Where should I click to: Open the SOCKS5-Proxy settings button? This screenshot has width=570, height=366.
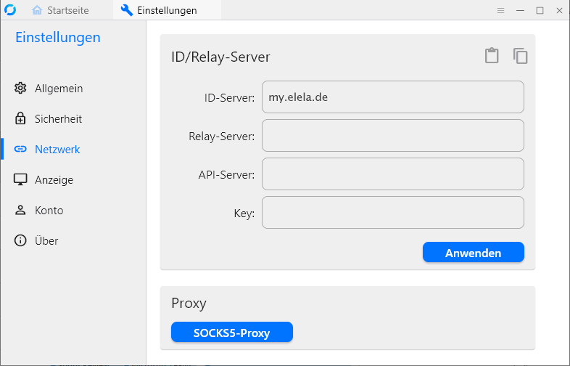231,333
